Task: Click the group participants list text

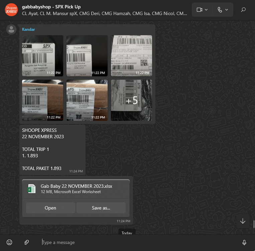Action: click(x=104, y=13)
